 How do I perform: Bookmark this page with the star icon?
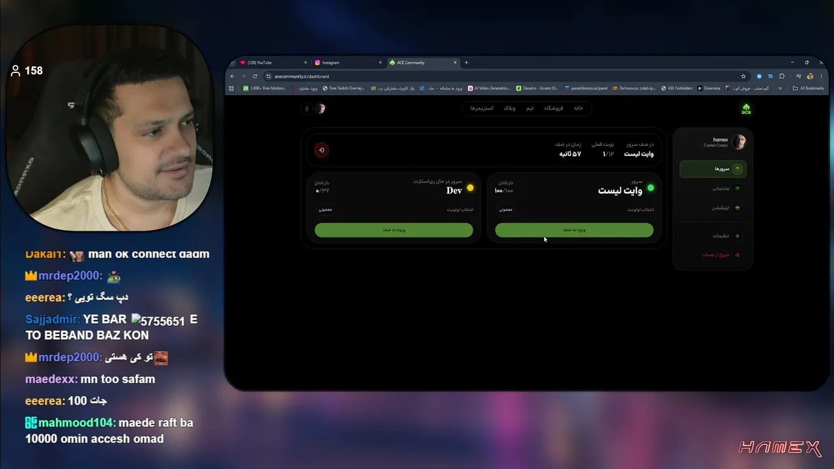tap(743, 76)
